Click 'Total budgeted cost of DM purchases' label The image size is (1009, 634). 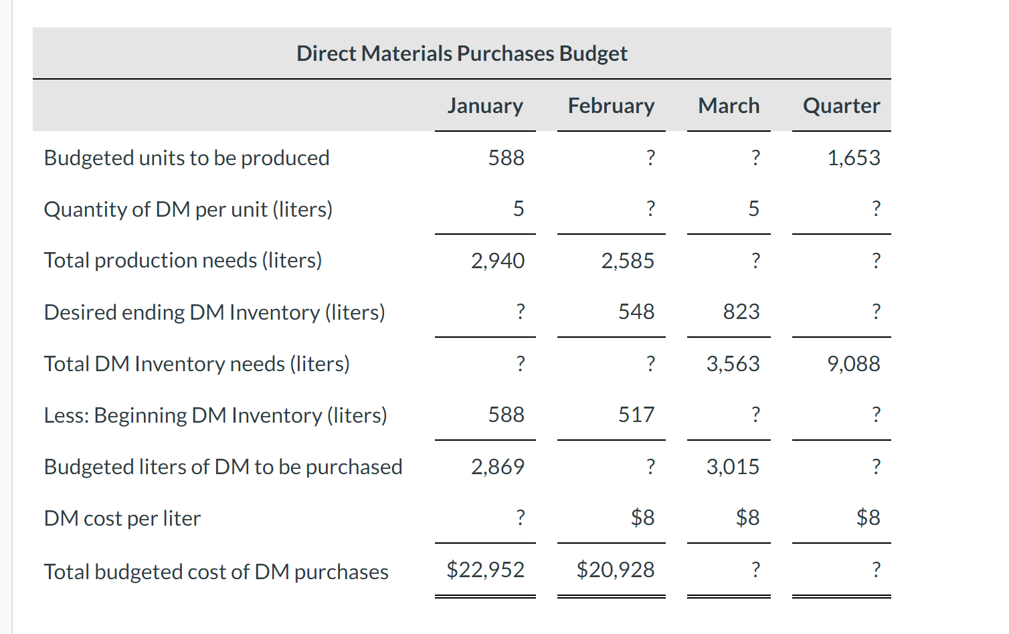(x=216, y=572)
